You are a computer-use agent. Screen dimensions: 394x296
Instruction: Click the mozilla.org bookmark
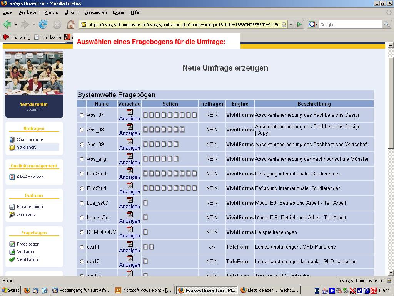pyautogui.click(x=16, y=37)
